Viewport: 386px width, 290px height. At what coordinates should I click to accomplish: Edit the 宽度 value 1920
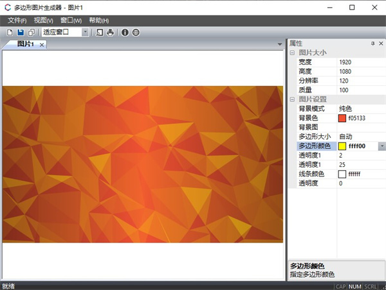pyautogui.click(x=361, y=62)
